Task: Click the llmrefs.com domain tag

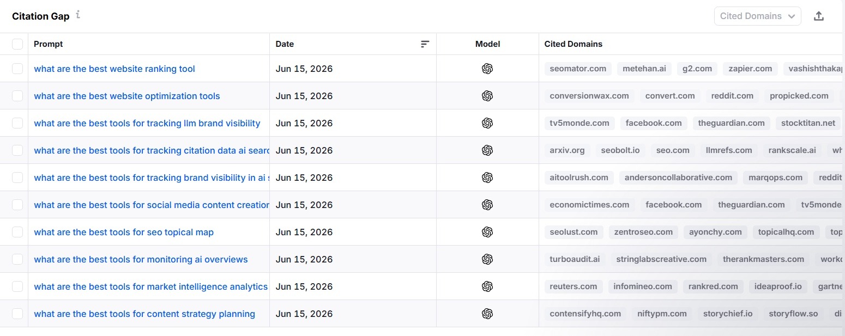Action: [729, 150]
